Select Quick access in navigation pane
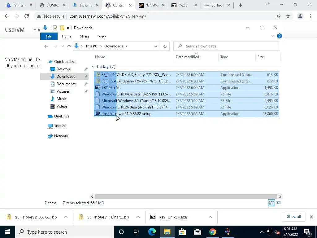317x238 pixels. tap(64, 62)
